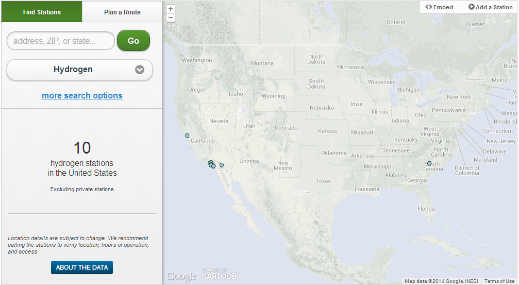
Task: Click the CartoDB logo
Action: (x=219, y=276)
